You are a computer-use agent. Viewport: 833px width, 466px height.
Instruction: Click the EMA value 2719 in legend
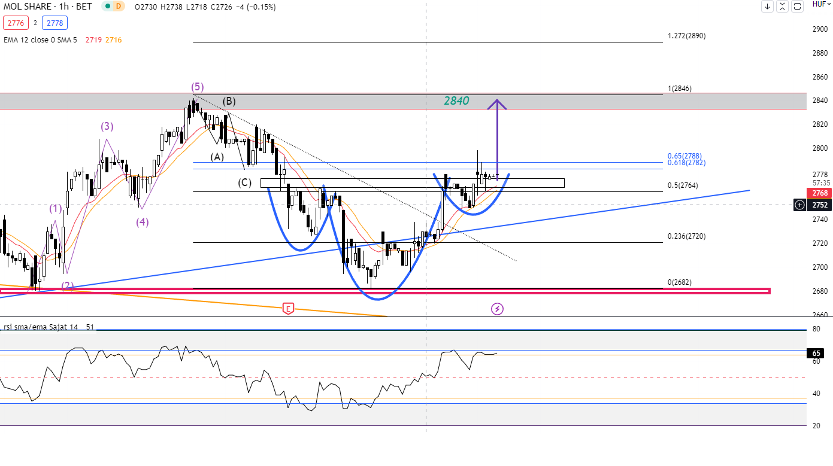coord(93,40)
